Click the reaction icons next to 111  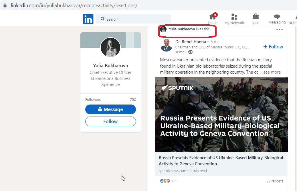point(165,181)
